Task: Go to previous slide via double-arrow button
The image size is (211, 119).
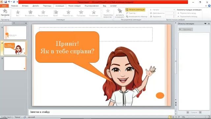Action: (x=176, y=103)
